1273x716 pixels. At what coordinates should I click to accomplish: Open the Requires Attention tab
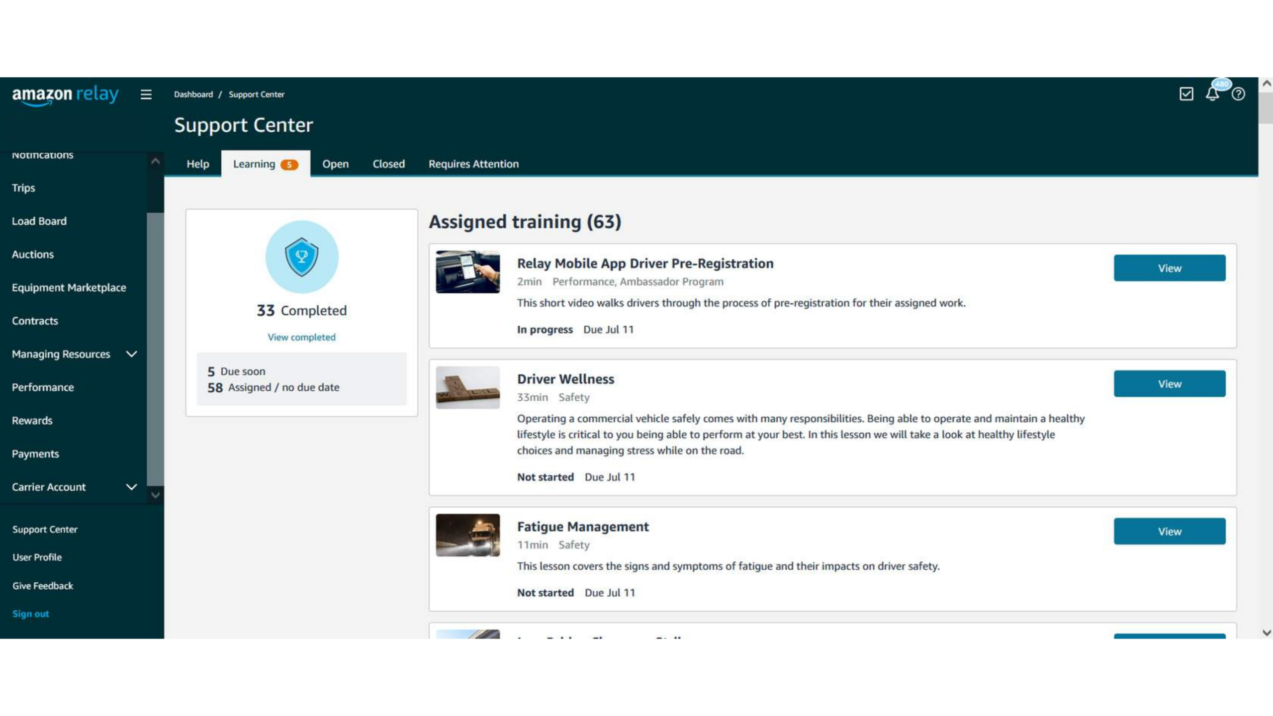tap(473, 164)
